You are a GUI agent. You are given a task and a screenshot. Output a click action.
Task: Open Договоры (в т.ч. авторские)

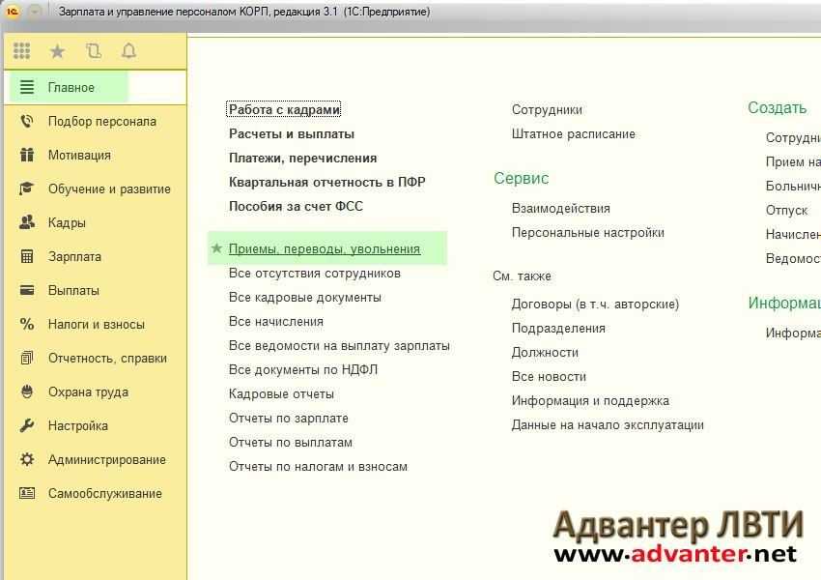tap(595, 304)
